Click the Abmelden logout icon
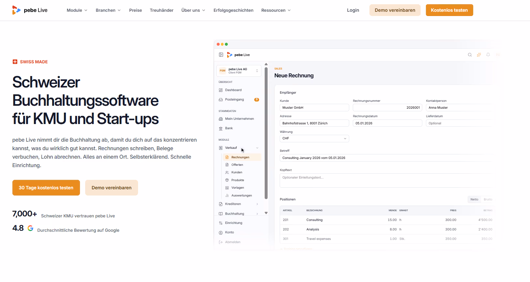 coord(221,242)
